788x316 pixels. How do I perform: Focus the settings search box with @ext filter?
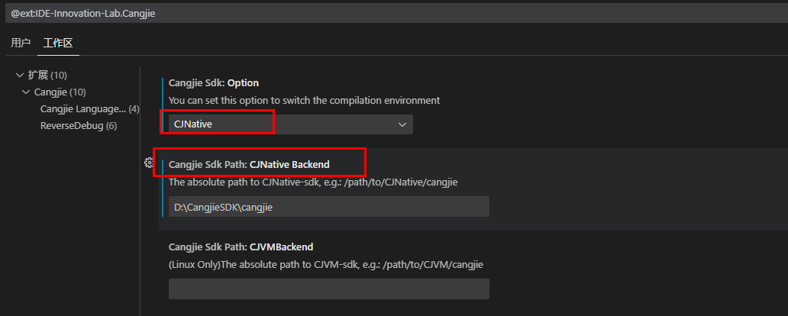coord(382,13)
